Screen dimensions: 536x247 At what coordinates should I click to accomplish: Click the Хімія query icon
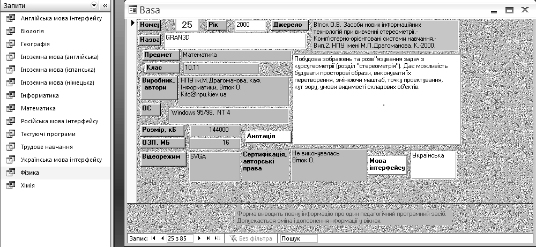coord(11,185)
